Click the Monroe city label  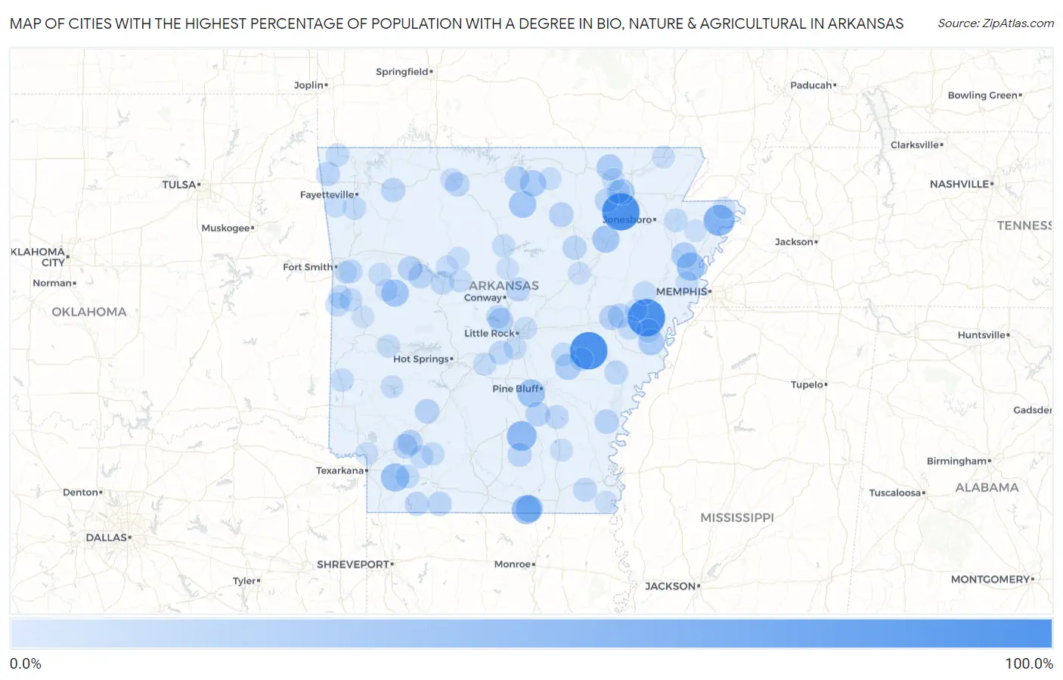click(513, 564)
